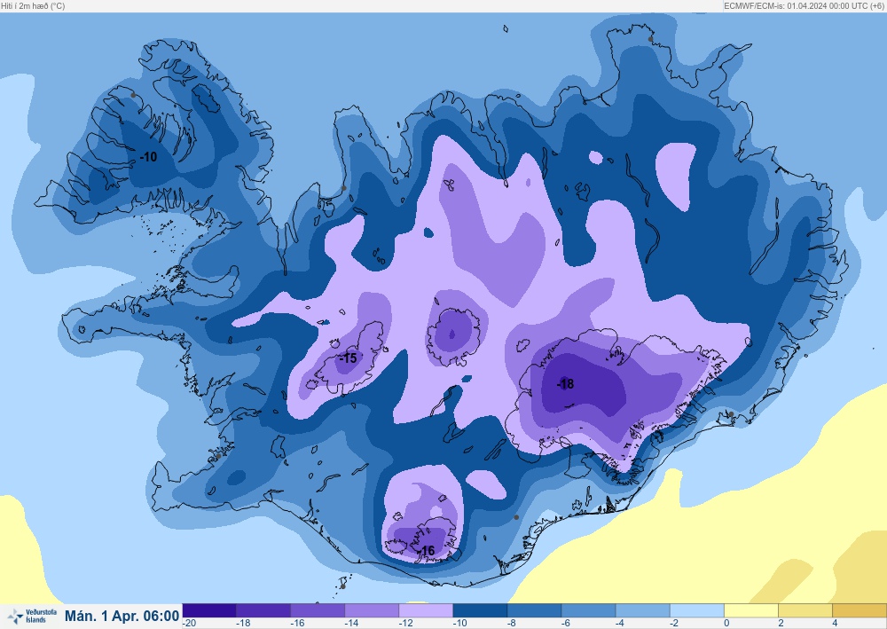Click the -10 temperature label on Westfjords
This screenshot has height=629, width=887.
pyautogui.click(x=148, y=157)
